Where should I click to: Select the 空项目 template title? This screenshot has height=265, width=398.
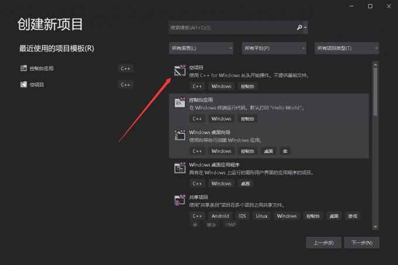[x=196, y=67]
